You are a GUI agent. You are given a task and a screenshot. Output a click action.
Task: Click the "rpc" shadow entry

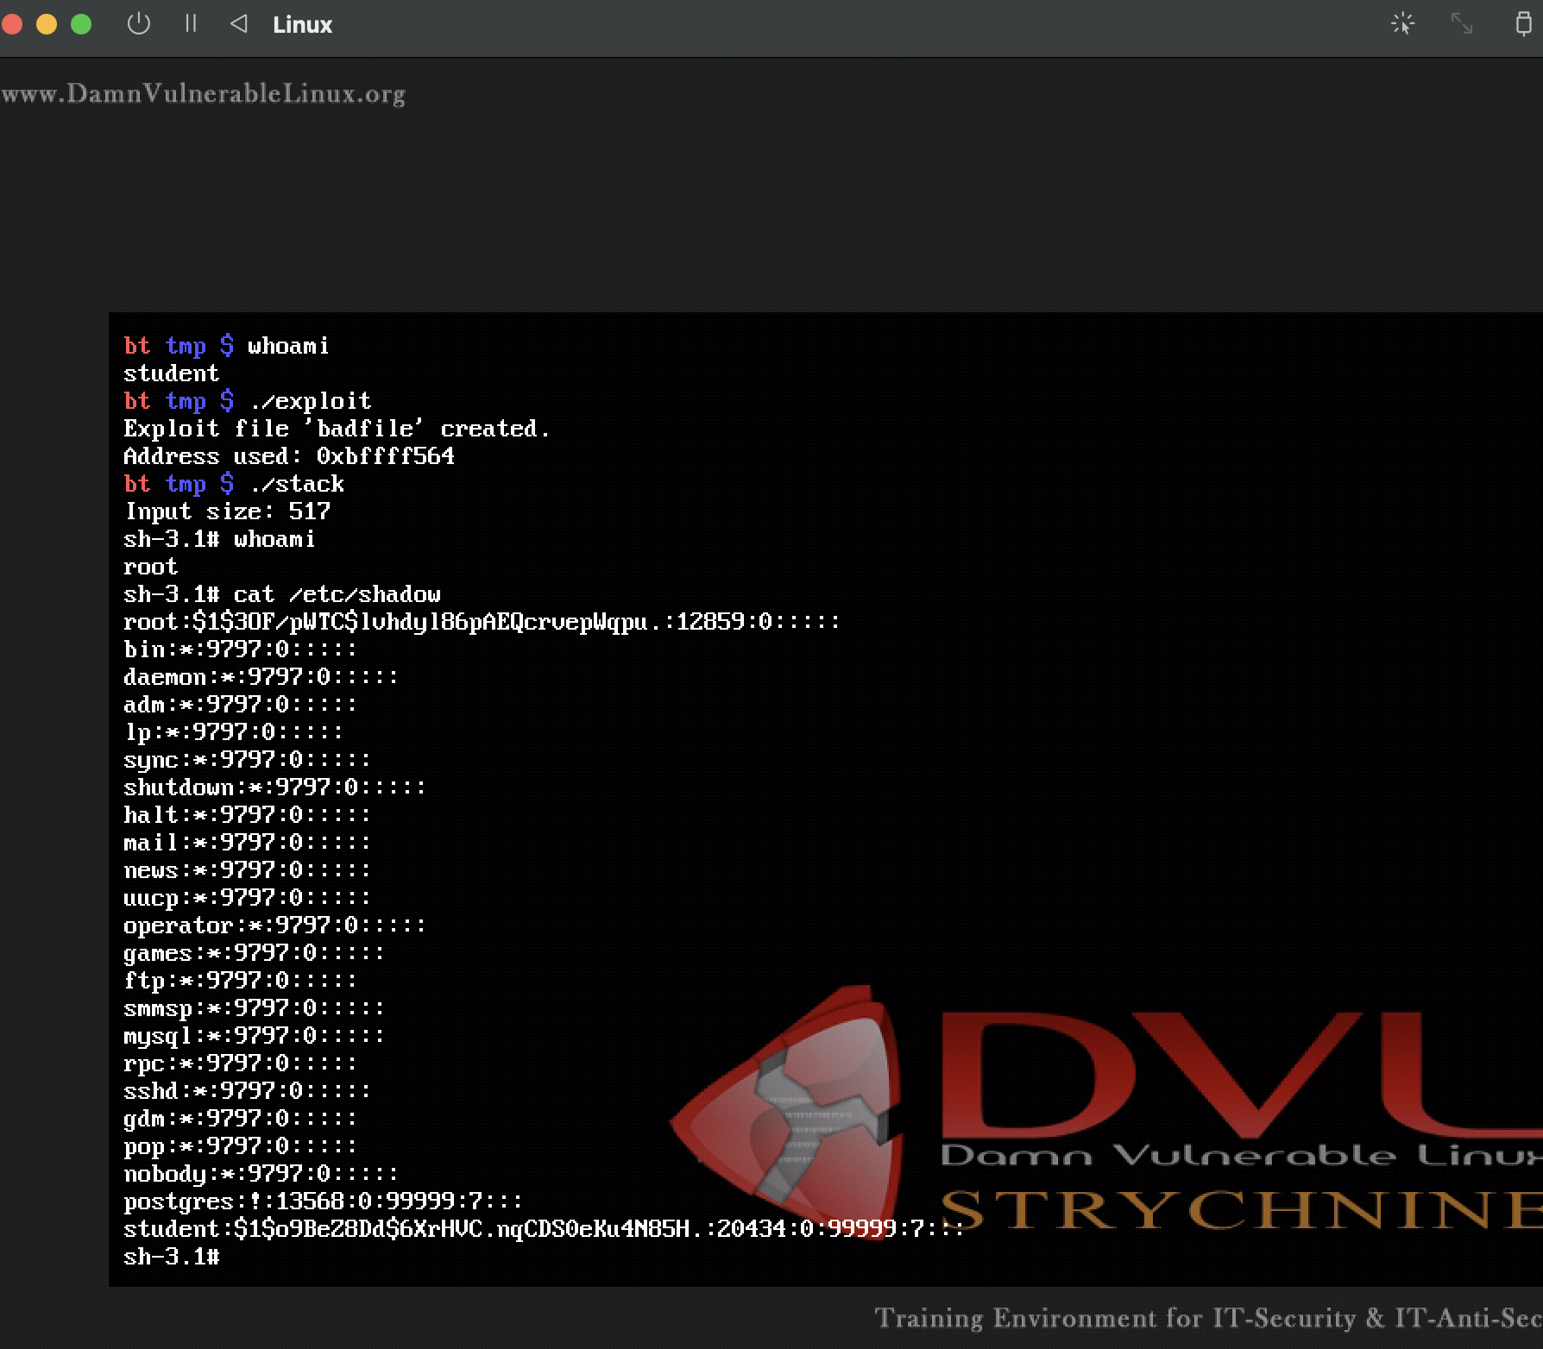240,1064
